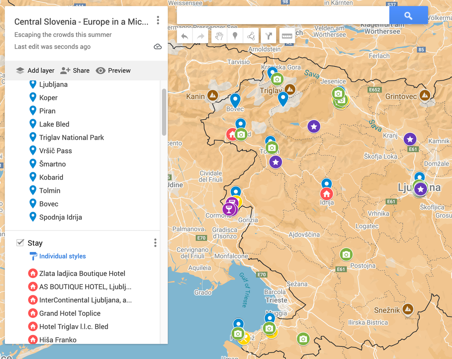Viewport: 452px width, 359px height.
Task: Click the cloud save status icon
Action: pyautogui.click(x=157, y=47)
